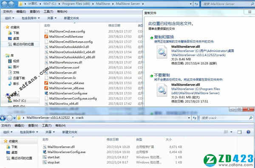Viewport: 255px width, 168px height.
Task: Click help icon in crack window
Action: pos(248,132)
